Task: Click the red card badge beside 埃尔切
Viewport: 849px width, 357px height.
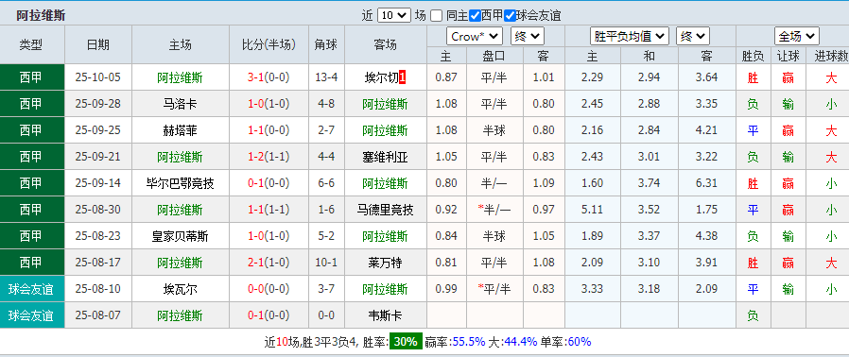Action: (x=403, y=77)
